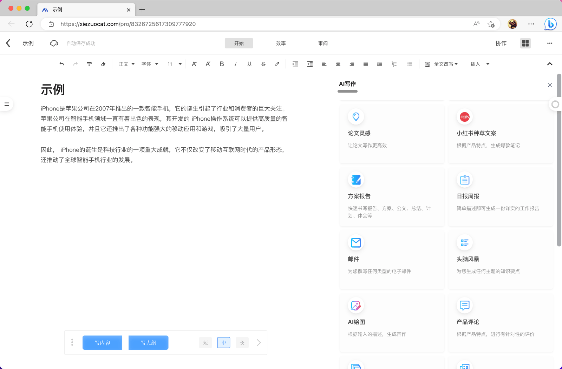Insert a numbered list

tap(394, 64)
